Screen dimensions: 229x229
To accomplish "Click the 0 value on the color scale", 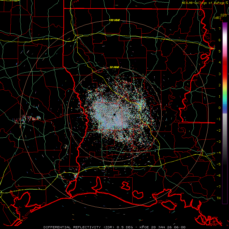I will point(220,108).
